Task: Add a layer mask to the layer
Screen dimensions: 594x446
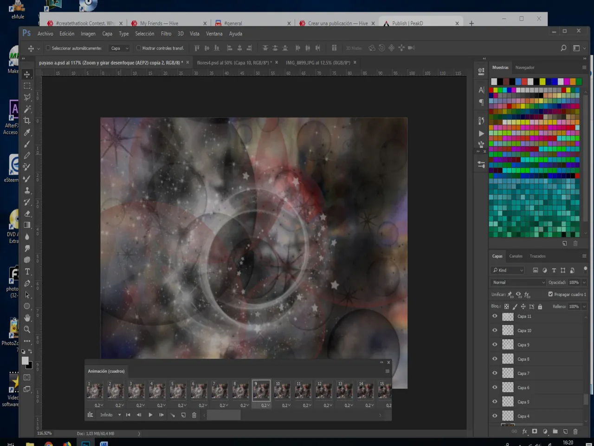Action: point(535,432)
